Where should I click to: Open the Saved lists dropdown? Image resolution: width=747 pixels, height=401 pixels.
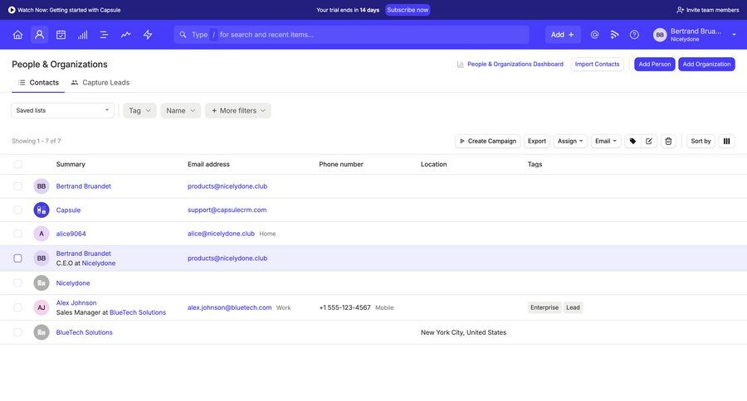pos(63,110)
